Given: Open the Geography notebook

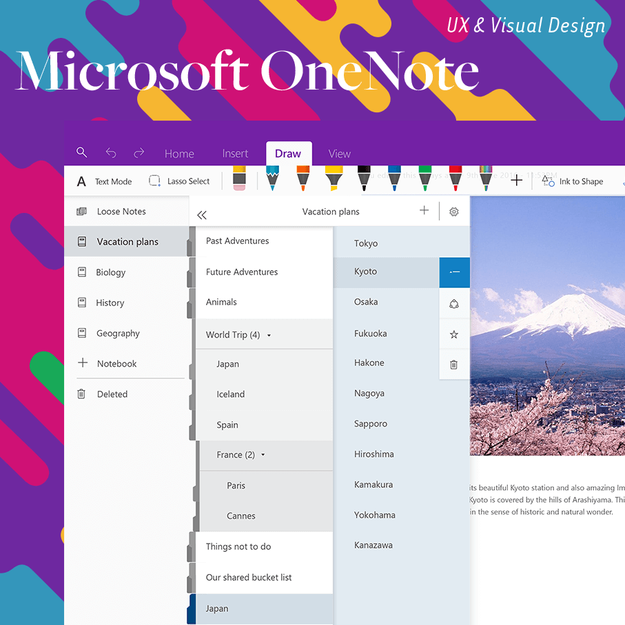Looking at the screenshot, I should (x=126, y=333).
